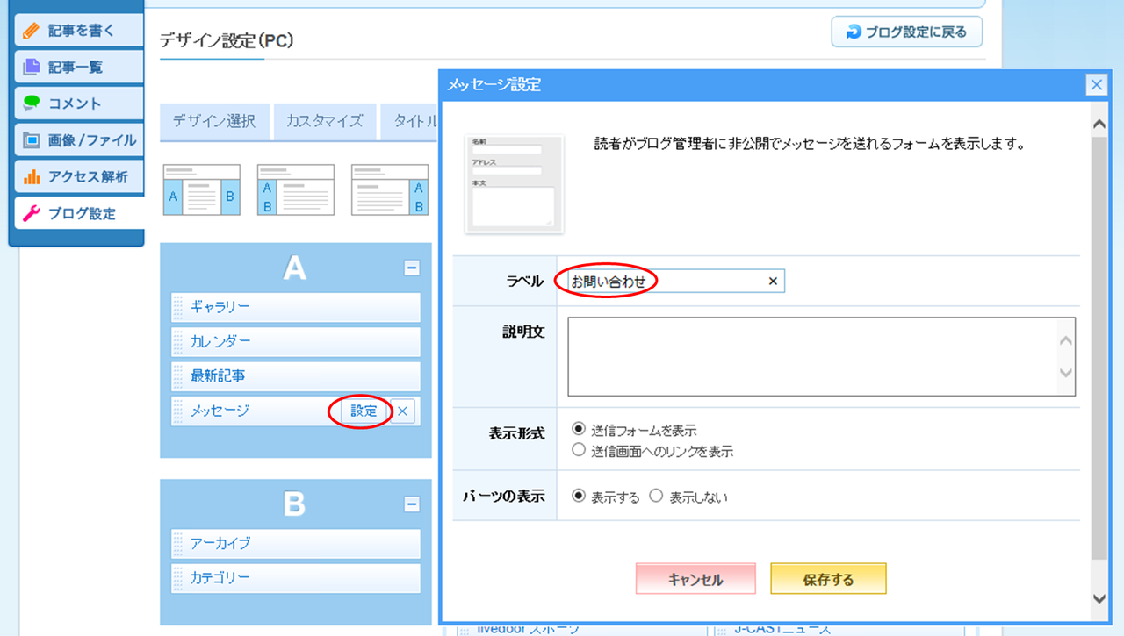Screen dimensions: 1124x636
Task: Click the dialog vertical scrollbar thumb
Action: pyautogui.click(x=1099, y=348)
